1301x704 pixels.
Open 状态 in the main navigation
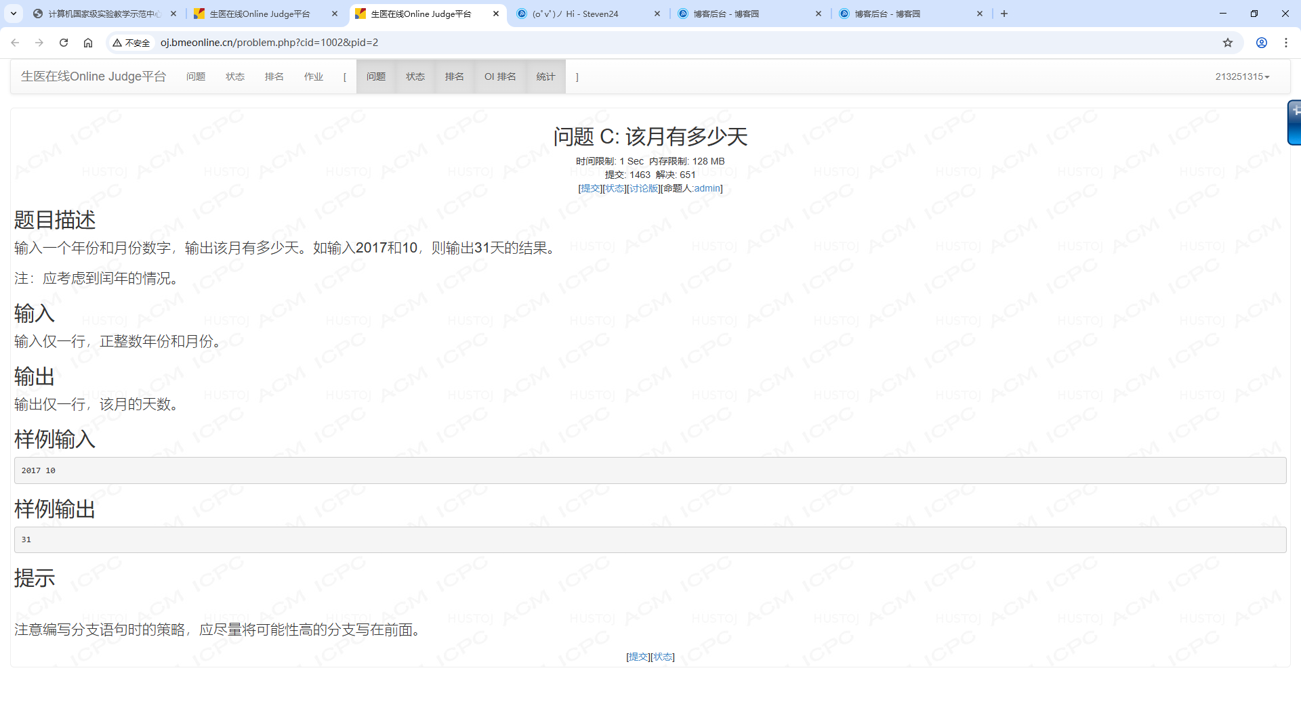235,76
